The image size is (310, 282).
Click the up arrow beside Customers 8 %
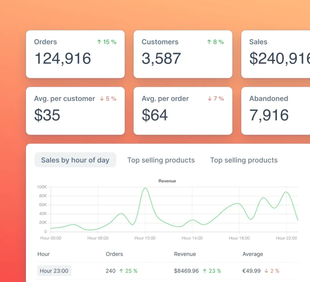point(209,42)
